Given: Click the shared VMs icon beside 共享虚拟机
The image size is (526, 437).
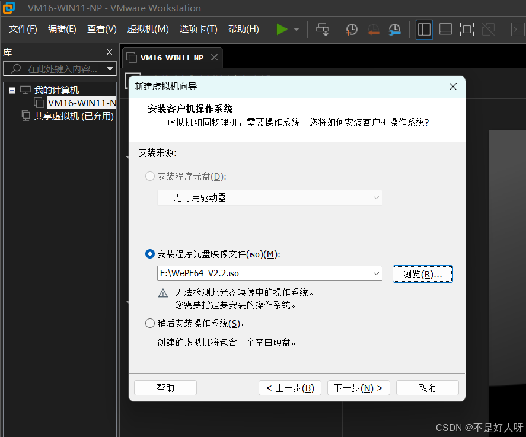Looking at the screenshot, I should pyautogui.click(x=25, y=116).
